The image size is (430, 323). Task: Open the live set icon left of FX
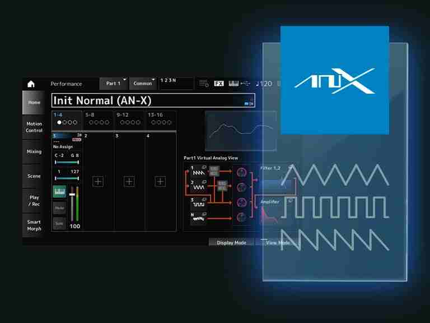204,84
